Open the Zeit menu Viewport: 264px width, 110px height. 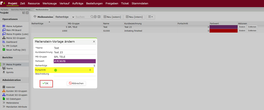pos(23,3)
